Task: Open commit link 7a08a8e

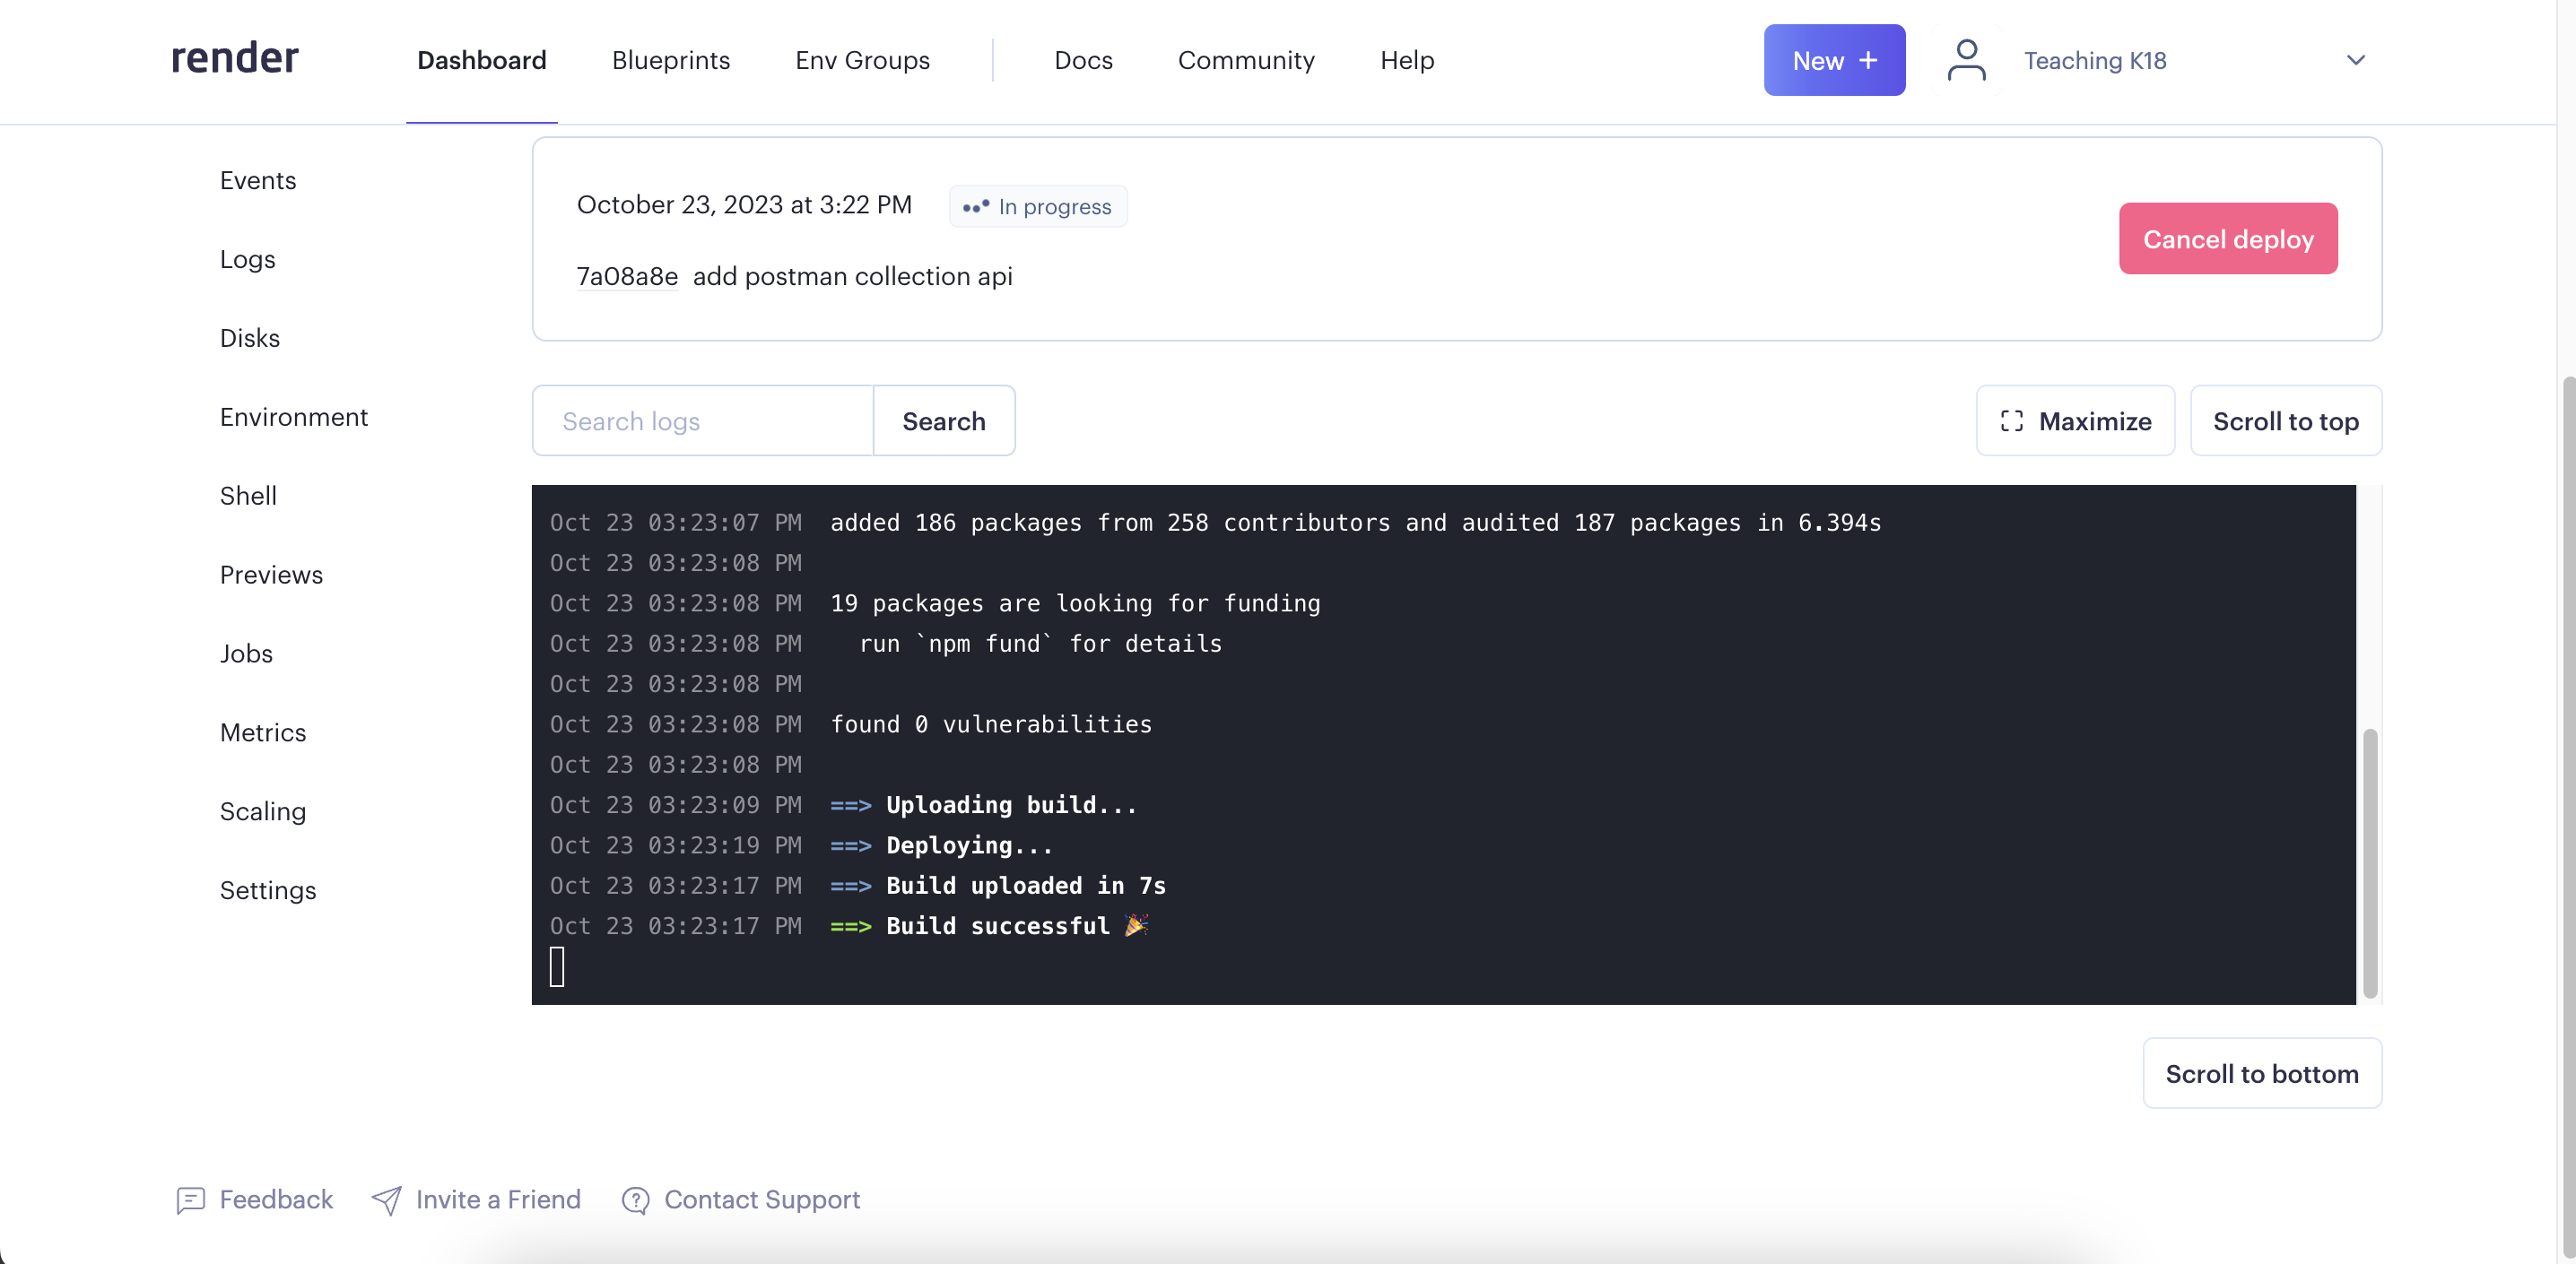Action: click(627, 276)
